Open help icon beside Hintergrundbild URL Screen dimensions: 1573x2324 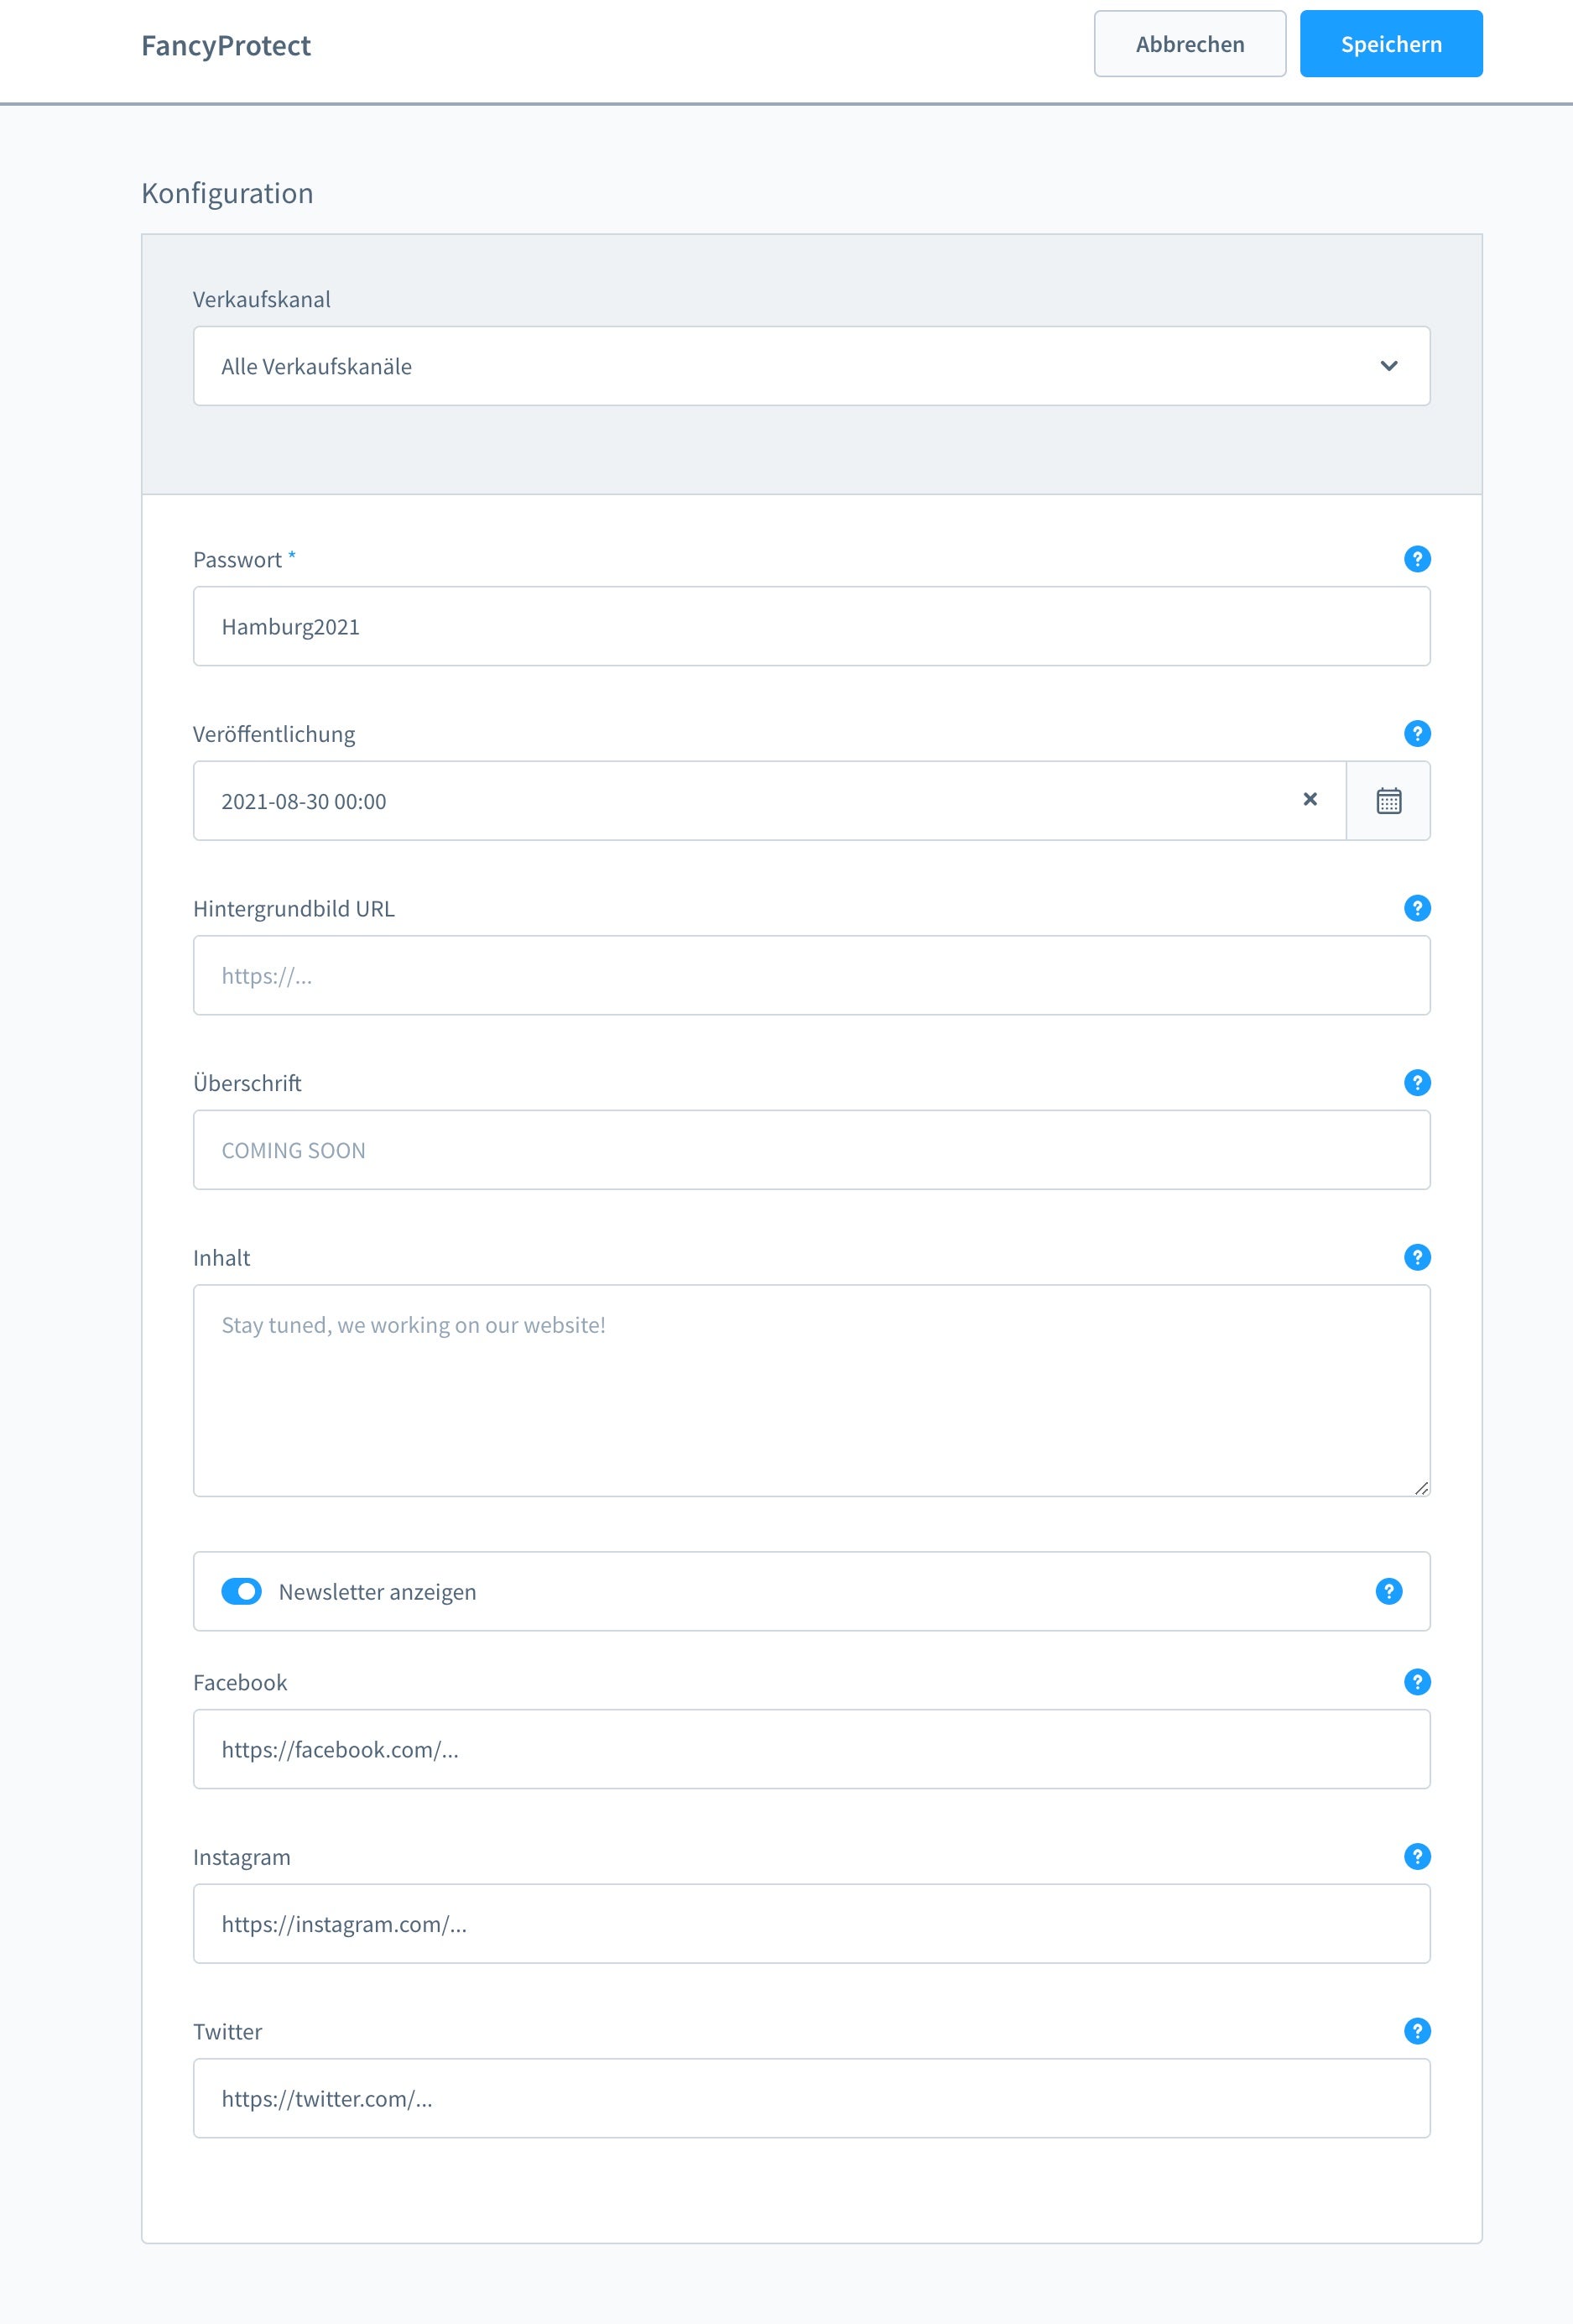click(1417, 908)
